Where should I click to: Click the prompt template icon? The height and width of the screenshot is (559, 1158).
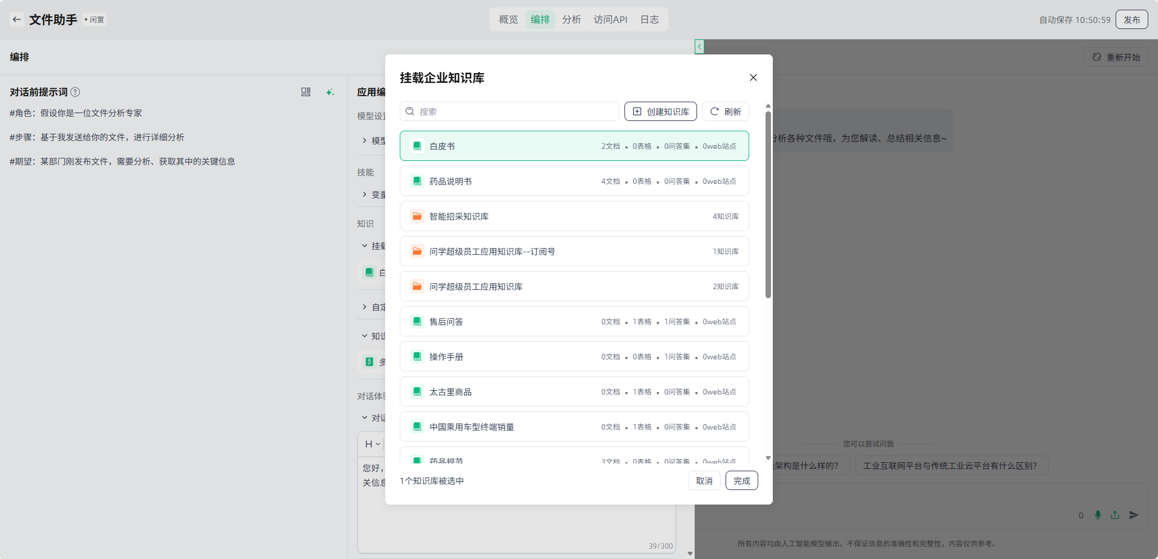(x=306, y=92)
